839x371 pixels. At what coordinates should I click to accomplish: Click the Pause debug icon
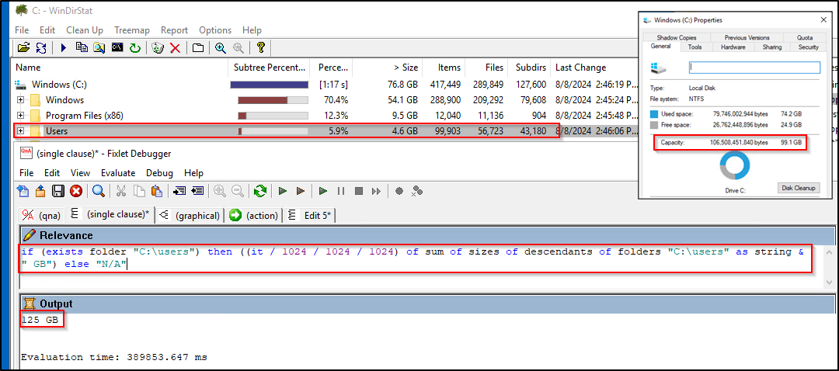[x=341, y=191]
